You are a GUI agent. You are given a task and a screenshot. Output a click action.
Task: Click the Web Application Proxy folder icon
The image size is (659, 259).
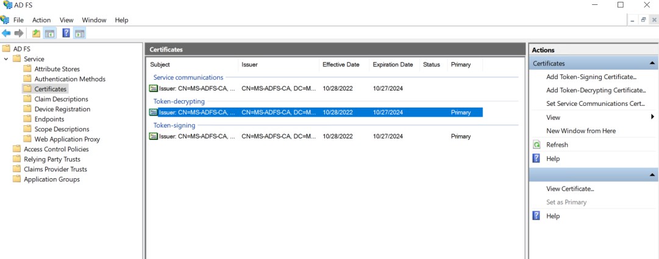(27, 139)
